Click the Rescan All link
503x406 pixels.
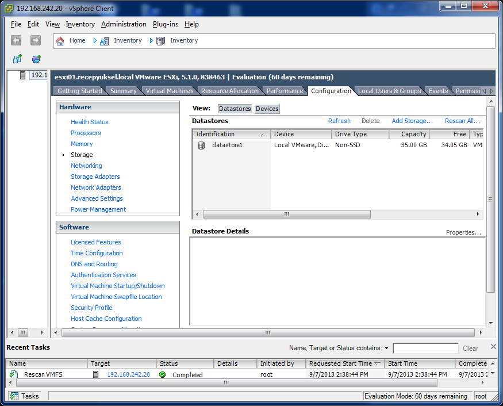click(462, 121)
